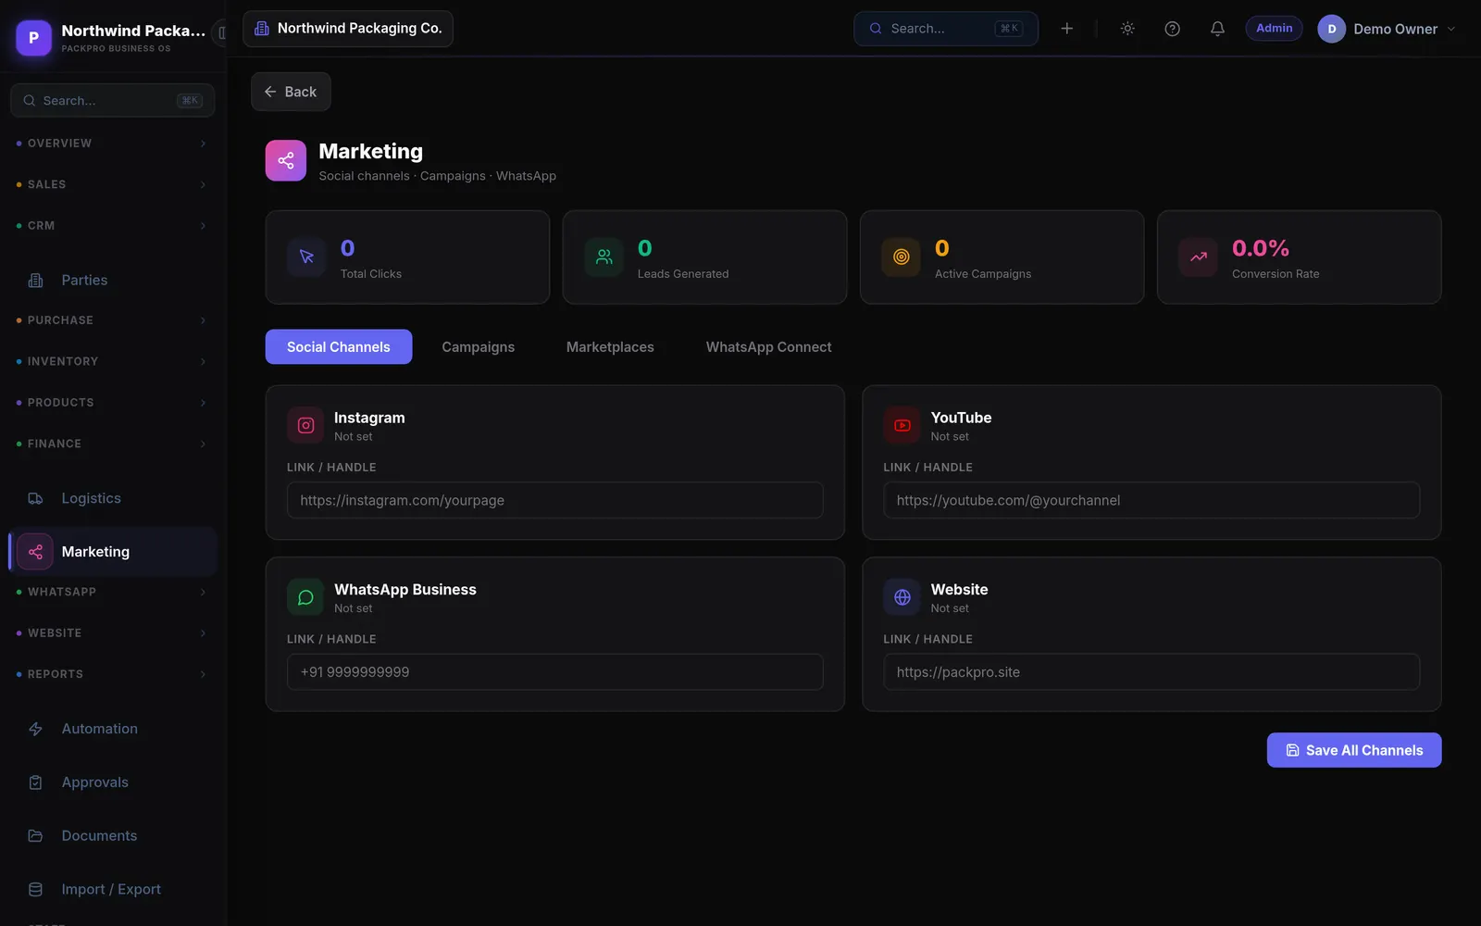Open Northwind Packaging Co. company switcher

pyautogui.click(x=348, y=29)
